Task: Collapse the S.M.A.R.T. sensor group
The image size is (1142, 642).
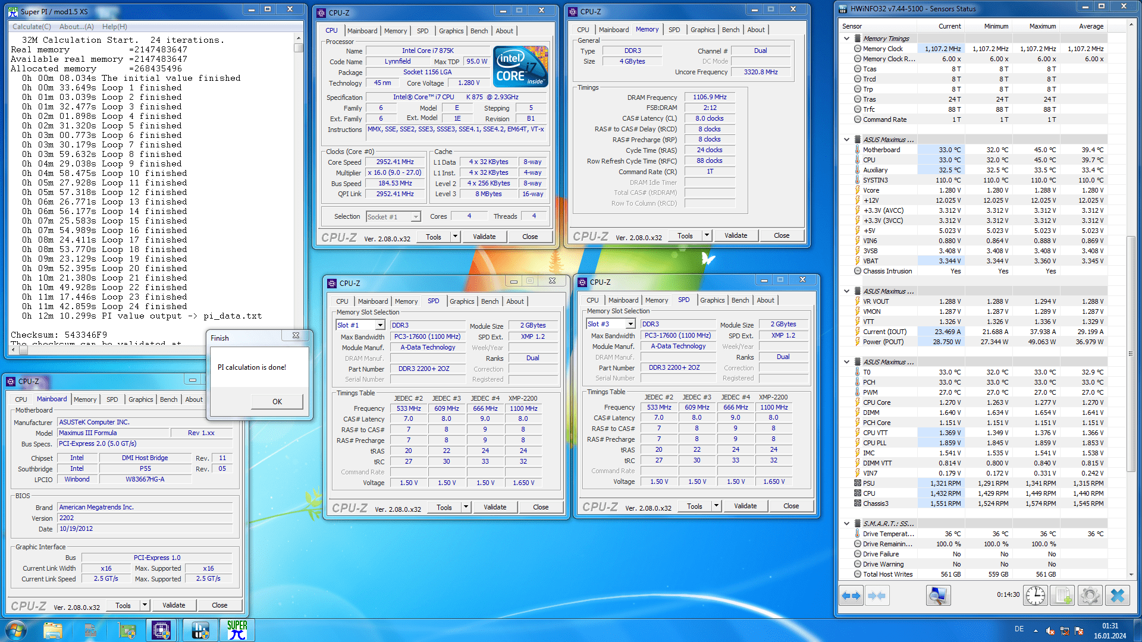Action: [x=846, y=524]
